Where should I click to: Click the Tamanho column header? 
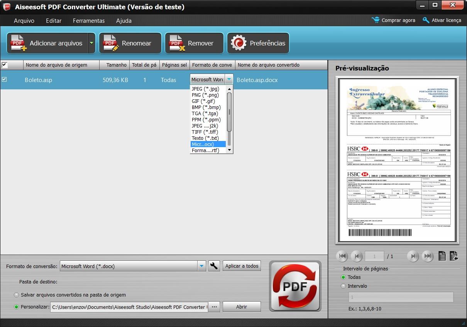click(114, 65)
